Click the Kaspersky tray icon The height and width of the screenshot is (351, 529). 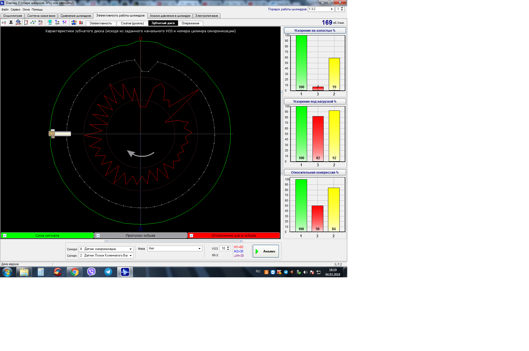point(279,272)
